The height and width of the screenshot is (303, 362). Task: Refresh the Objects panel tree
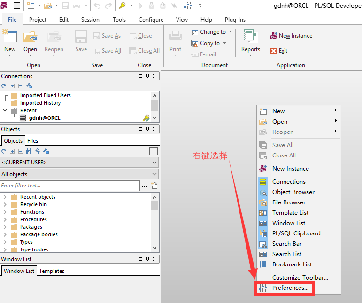(4, 151)
